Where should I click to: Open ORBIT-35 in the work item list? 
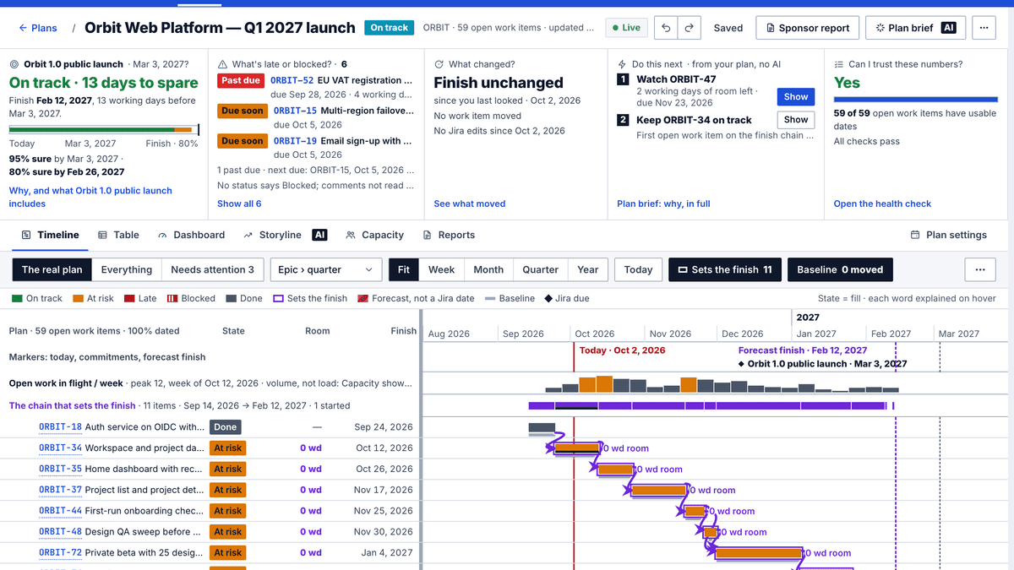[60, 469]
